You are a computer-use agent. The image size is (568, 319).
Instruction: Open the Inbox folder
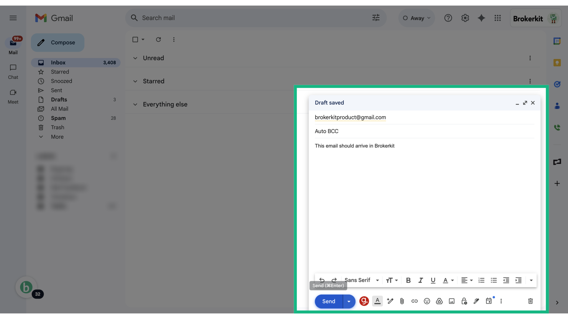pos(76,63)
